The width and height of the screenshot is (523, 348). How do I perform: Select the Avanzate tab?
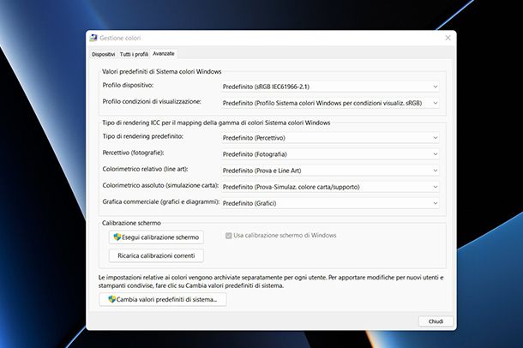click(x=164, y=54)
